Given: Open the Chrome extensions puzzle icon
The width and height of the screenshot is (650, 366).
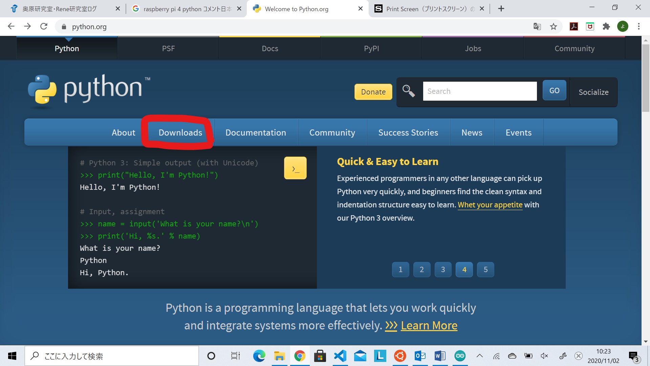Looking at the screenshot, I should [x=606, y=26].
